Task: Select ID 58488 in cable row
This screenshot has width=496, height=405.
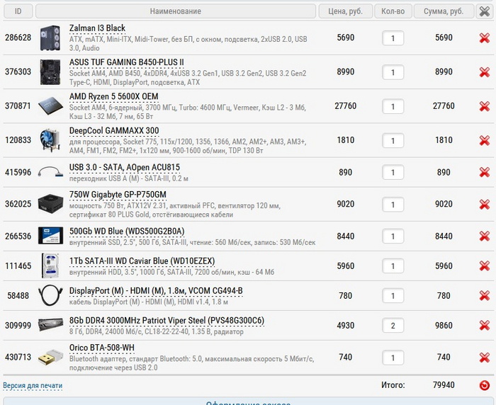Action: click(x=18, y=296)
